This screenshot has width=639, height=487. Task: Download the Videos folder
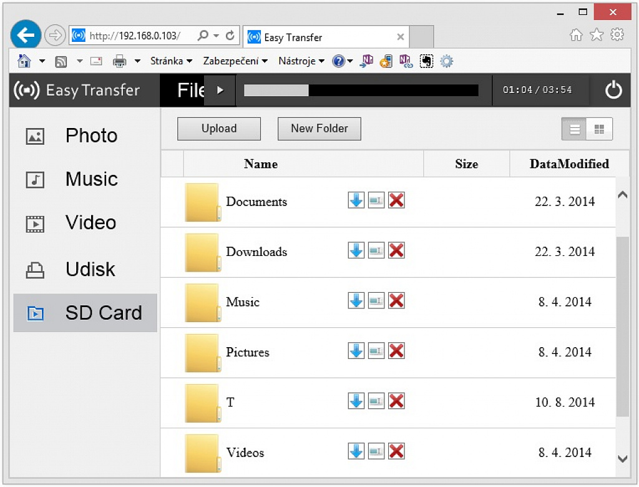pos(356,451)
